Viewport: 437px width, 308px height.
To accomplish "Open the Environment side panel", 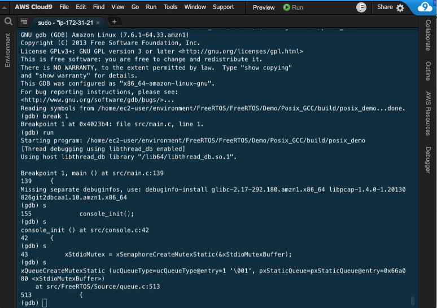I will tap(7, 50).
